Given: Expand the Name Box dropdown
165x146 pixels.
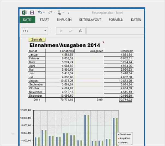Looking at the screenshot, I should [45, 31].
